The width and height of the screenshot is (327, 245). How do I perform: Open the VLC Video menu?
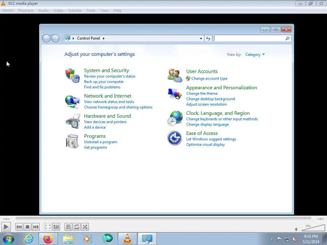58,11
